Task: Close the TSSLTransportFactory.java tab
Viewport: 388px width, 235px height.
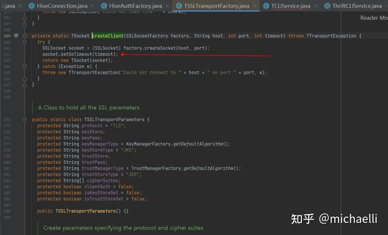Action: coord(254,6)
